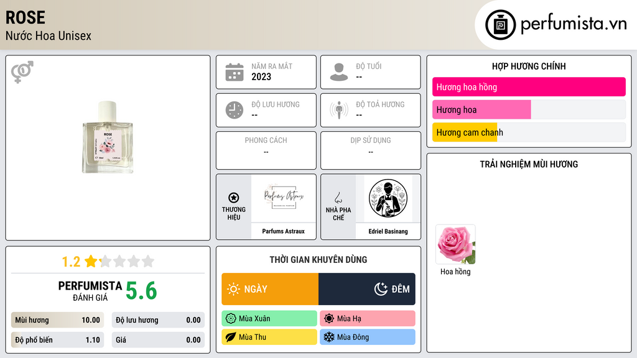Image resolution: width=637 pixels, height=358 pixels.
Task: Click the person silhouette icon for Độ tuổi
Action: tap(339, 72)
